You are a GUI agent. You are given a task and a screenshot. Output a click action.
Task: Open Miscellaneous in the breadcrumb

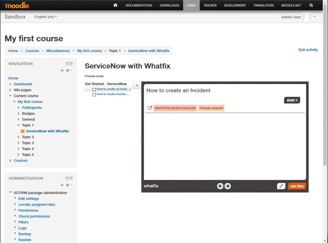pos(58,51)
